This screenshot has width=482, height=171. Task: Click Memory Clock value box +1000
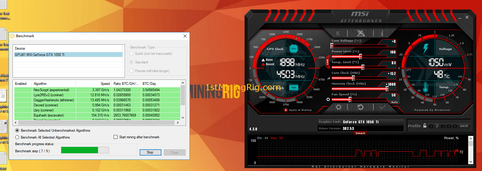pos(389,85)
